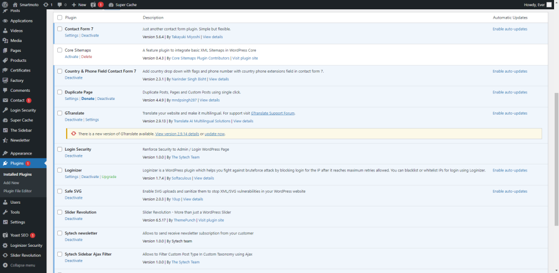Enable auto-updates for Contact Form 7

[510, 29]
